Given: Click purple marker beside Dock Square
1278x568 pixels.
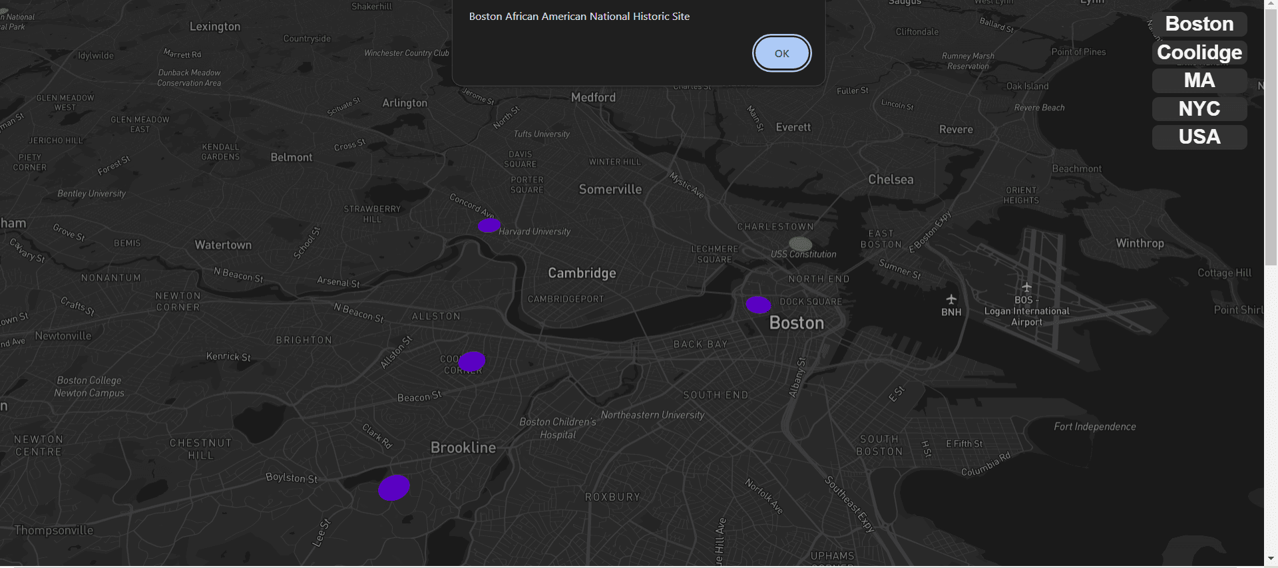Looking at the screenshot, I should pos(758,305).
